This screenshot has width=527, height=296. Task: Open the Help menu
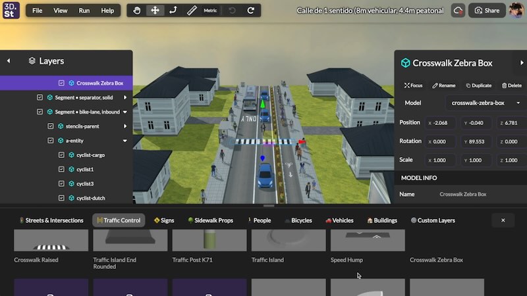[x=107, y=11]
